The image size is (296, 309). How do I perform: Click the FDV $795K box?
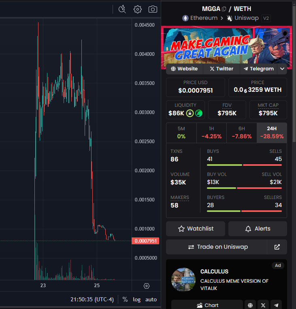[227, 110]
